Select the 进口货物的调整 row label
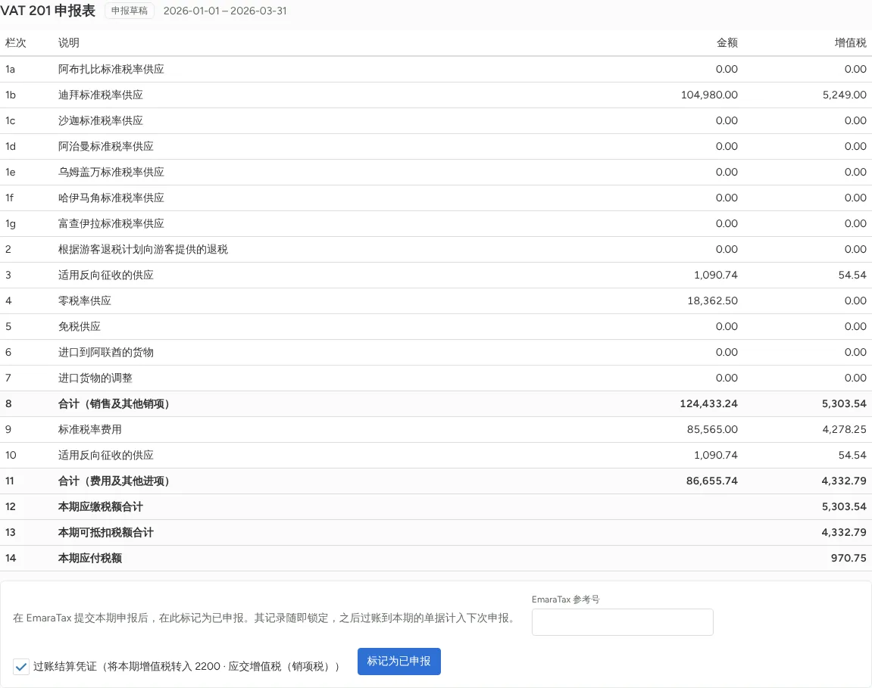The image size is (872, 688). click(x=95, y=378)
